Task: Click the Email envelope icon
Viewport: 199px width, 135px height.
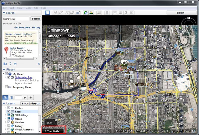Action: 115,13
